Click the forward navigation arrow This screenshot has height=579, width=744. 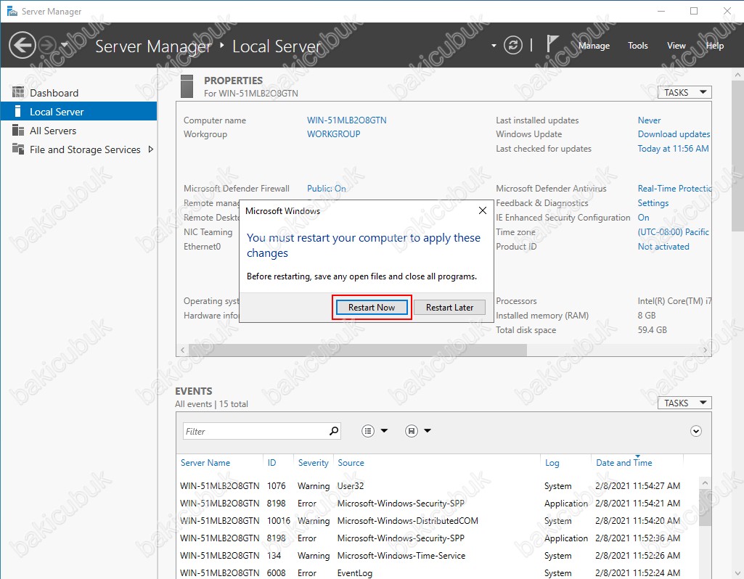point(47,46)
